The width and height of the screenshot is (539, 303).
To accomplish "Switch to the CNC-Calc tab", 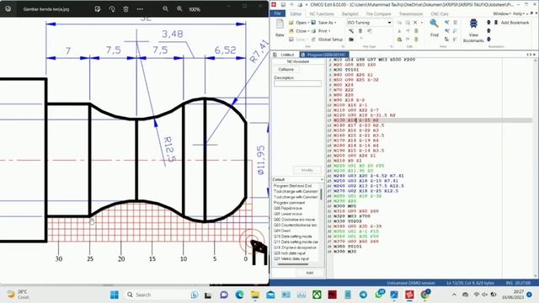I will [440, 14].
